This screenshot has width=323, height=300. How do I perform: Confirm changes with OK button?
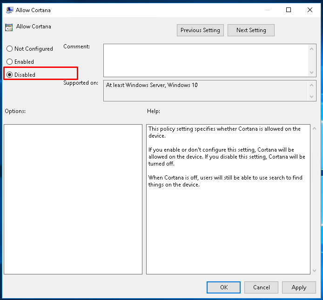click(x=223, y=287)
